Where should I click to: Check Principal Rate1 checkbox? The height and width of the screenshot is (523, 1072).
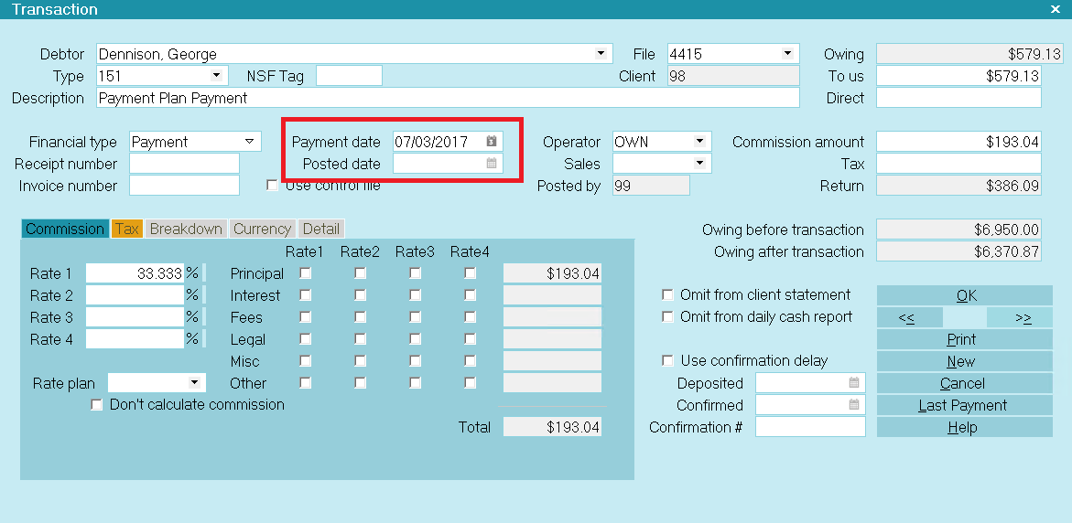click(306, 273)
